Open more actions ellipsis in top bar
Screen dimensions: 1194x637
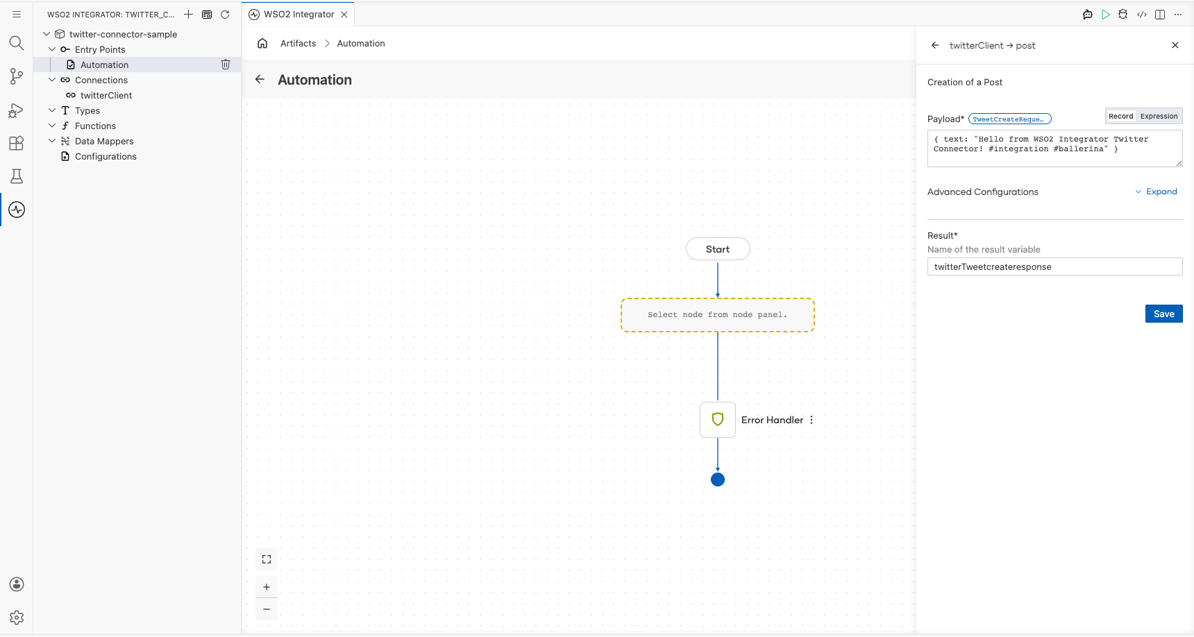click(1178, 14)
